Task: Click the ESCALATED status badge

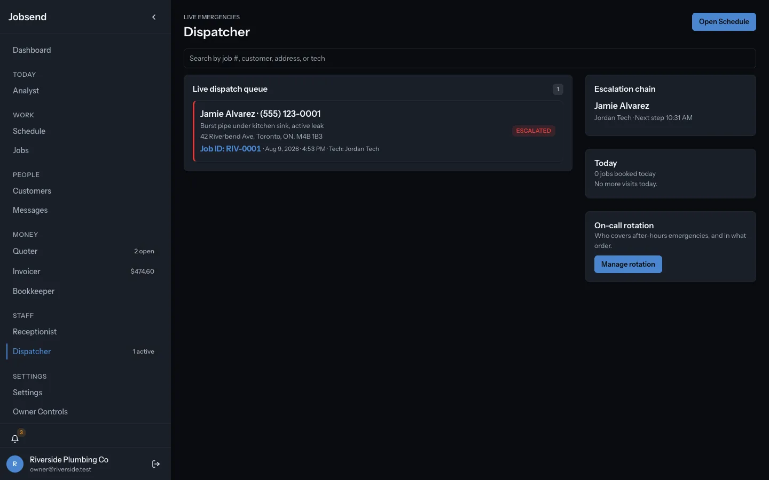Action: click(x=533, y=131)
